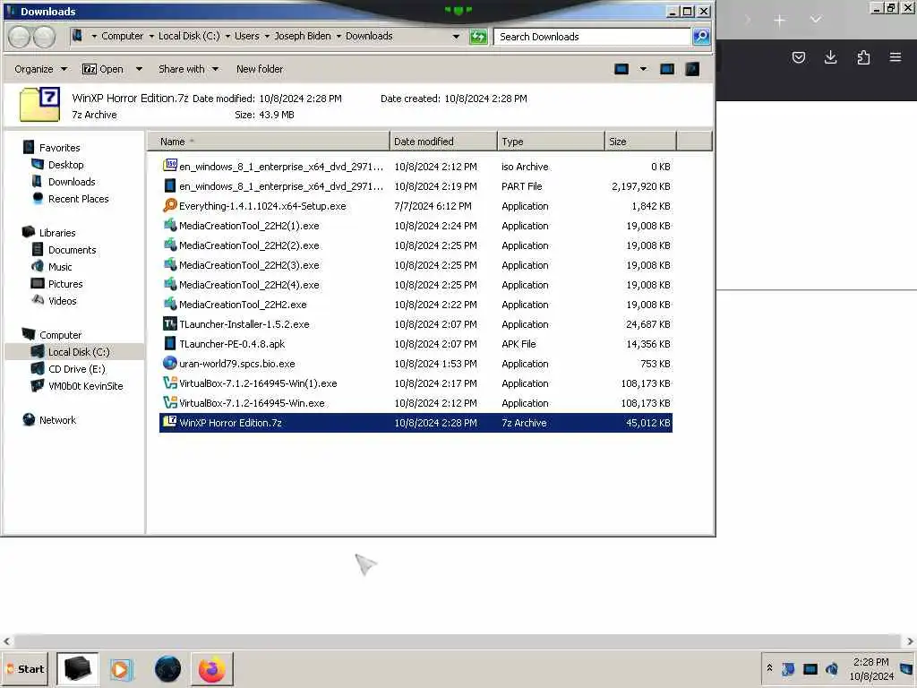Click the search magnifier icon in Downloads
917x688 pixels.
pos(701,36)
